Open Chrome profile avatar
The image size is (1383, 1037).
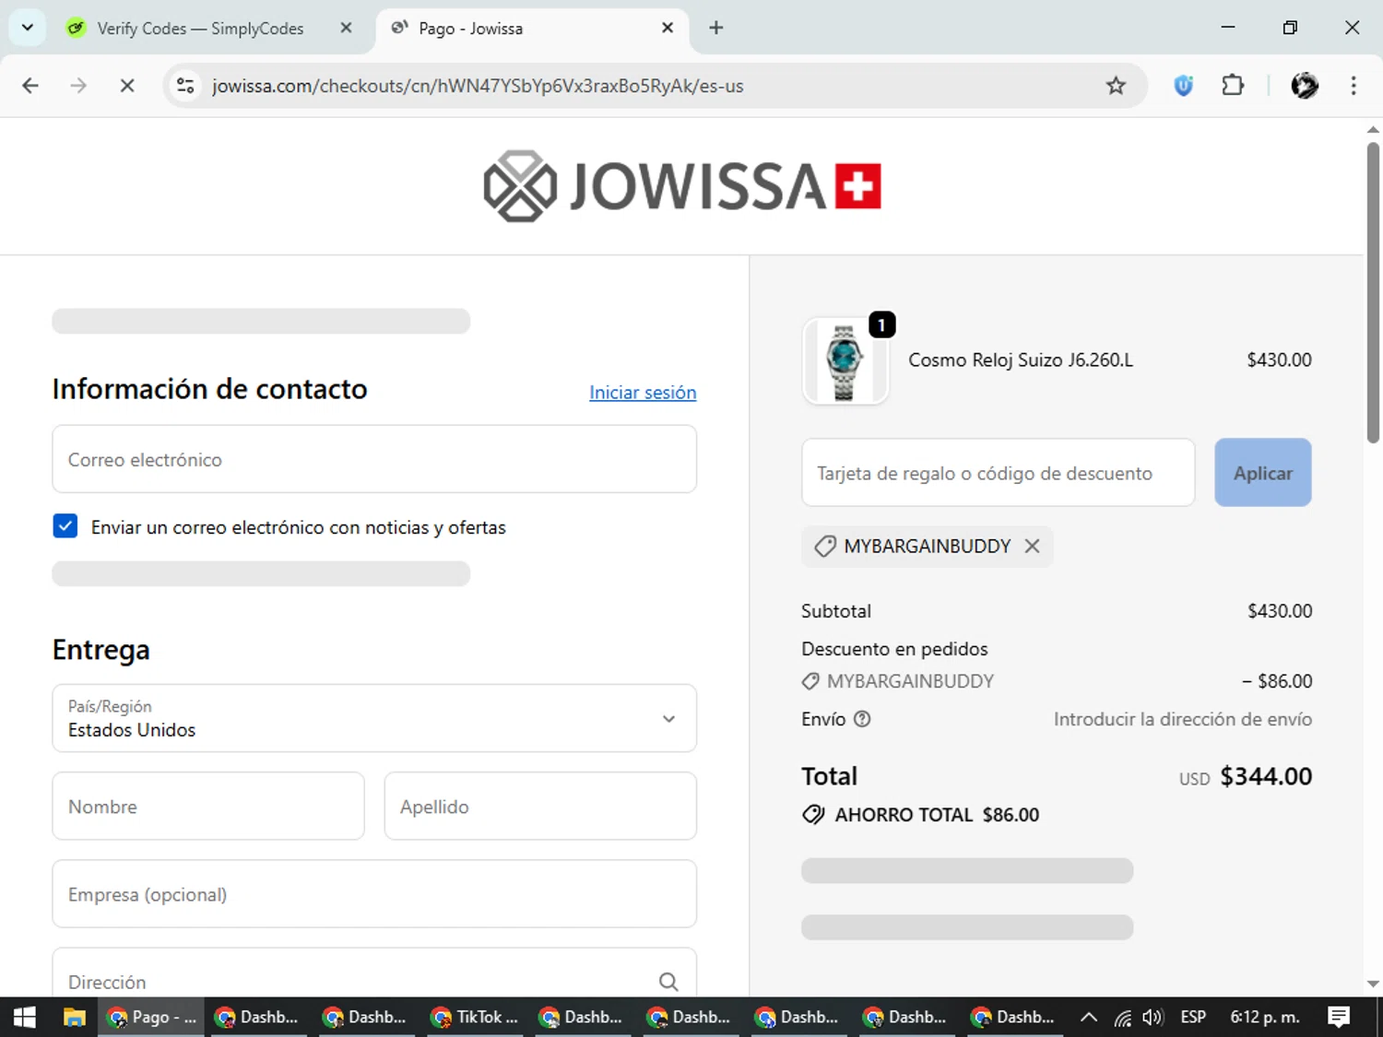[1305, 86]
